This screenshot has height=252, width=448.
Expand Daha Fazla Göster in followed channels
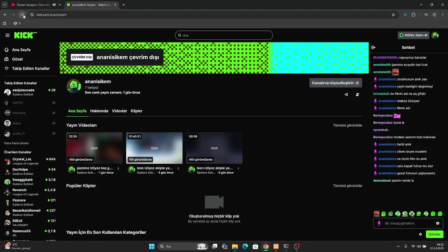pyautogui.click(x=16, y=143)
